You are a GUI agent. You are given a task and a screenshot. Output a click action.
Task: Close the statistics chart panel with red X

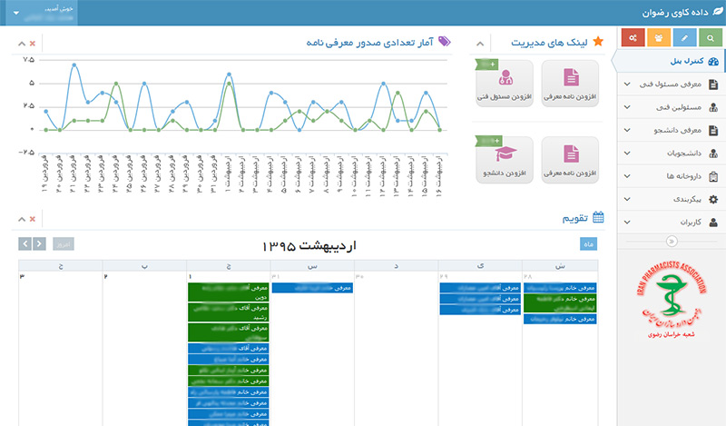[x=33, y=43]
